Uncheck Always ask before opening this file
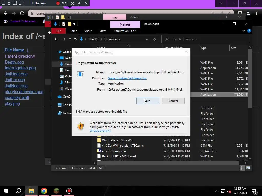The image size is (262, 196). pyautogui.click(x=78, y=111)
